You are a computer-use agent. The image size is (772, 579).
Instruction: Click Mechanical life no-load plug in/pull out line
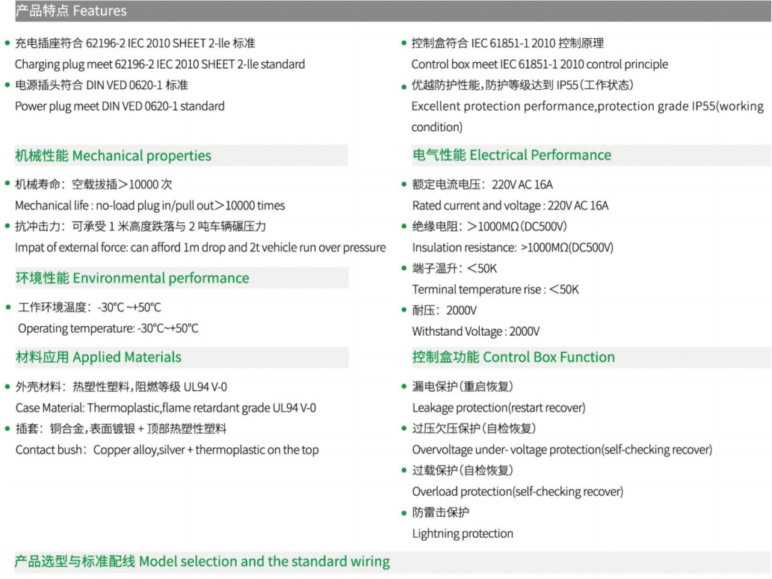point(150,206)
